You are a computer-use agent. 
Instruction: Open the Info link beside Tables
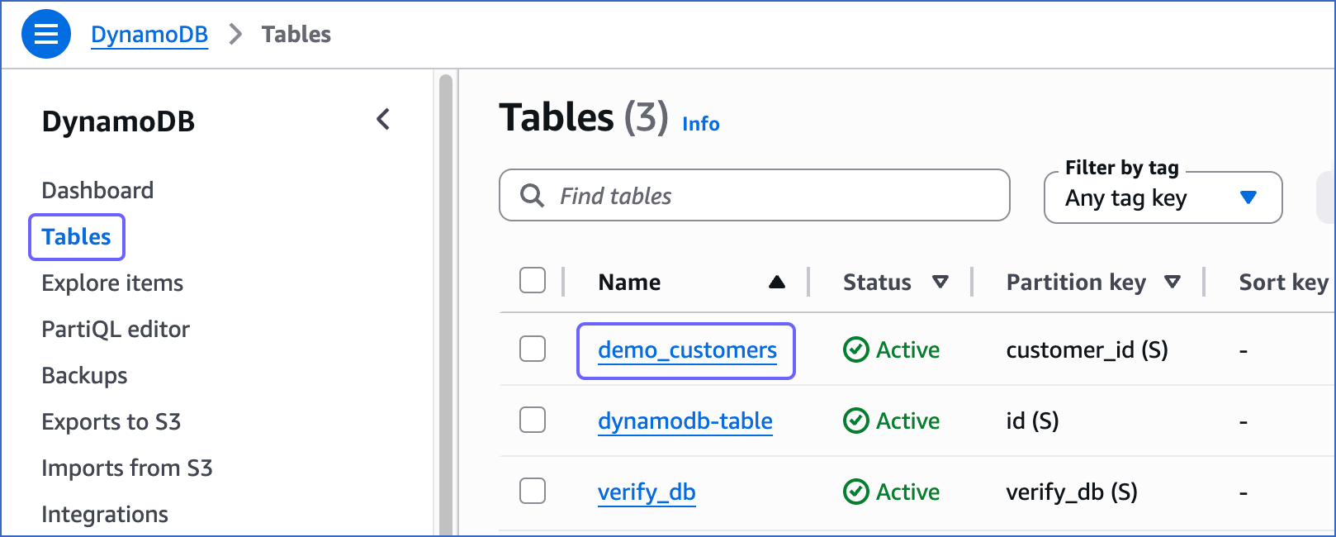[x=701, y=124]
